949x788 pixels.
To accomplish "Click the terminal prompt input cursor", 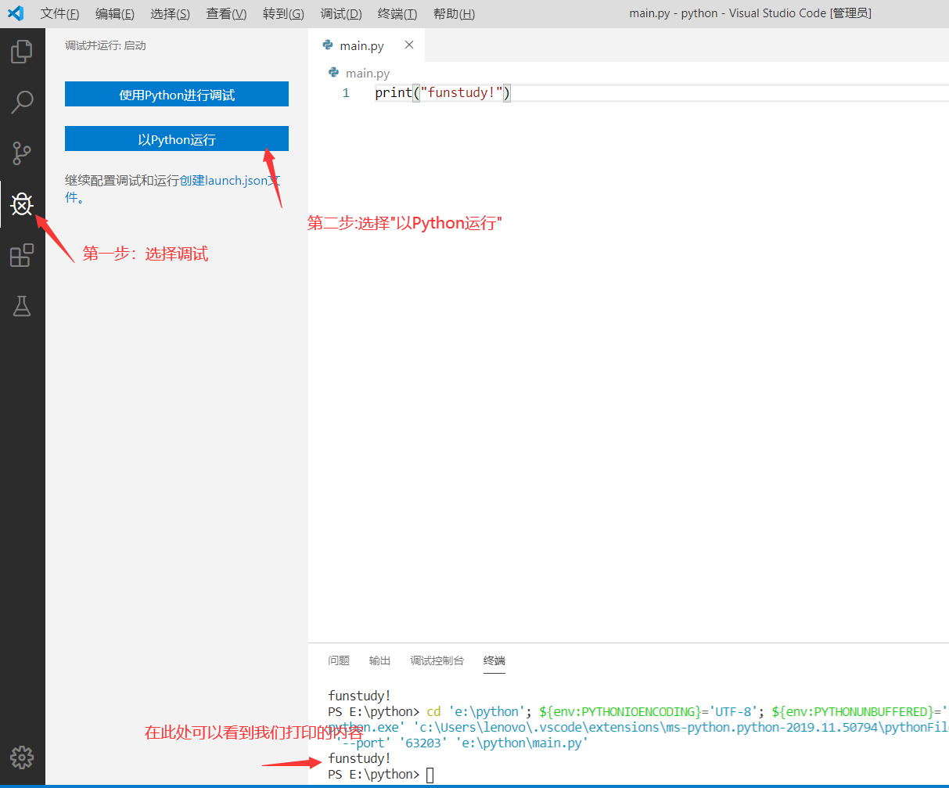I will point(430,775).
